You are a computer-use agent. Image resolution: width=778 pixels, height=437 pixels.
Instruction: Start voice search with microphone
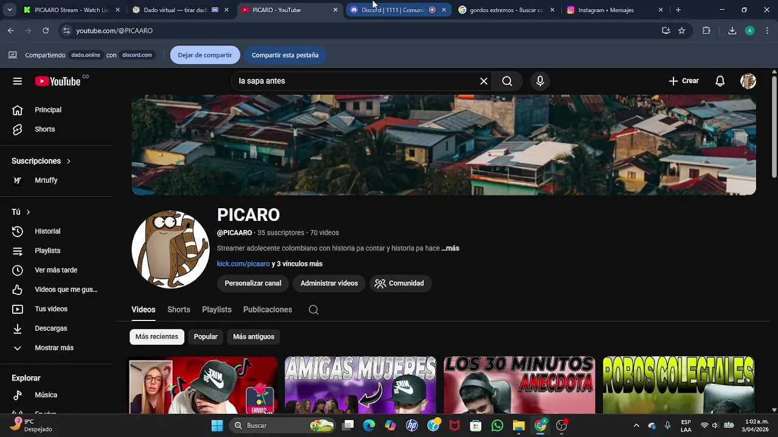coord(540,81)
